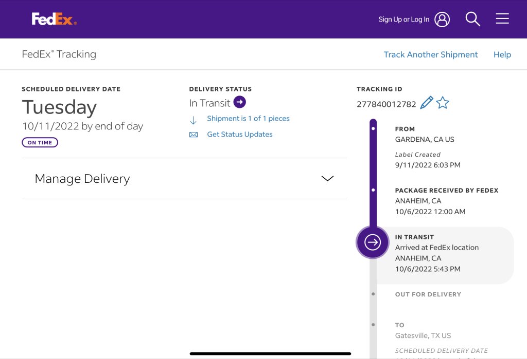Open the search magnifier icon
Screen dimensions: 527x359
[472, 20]
